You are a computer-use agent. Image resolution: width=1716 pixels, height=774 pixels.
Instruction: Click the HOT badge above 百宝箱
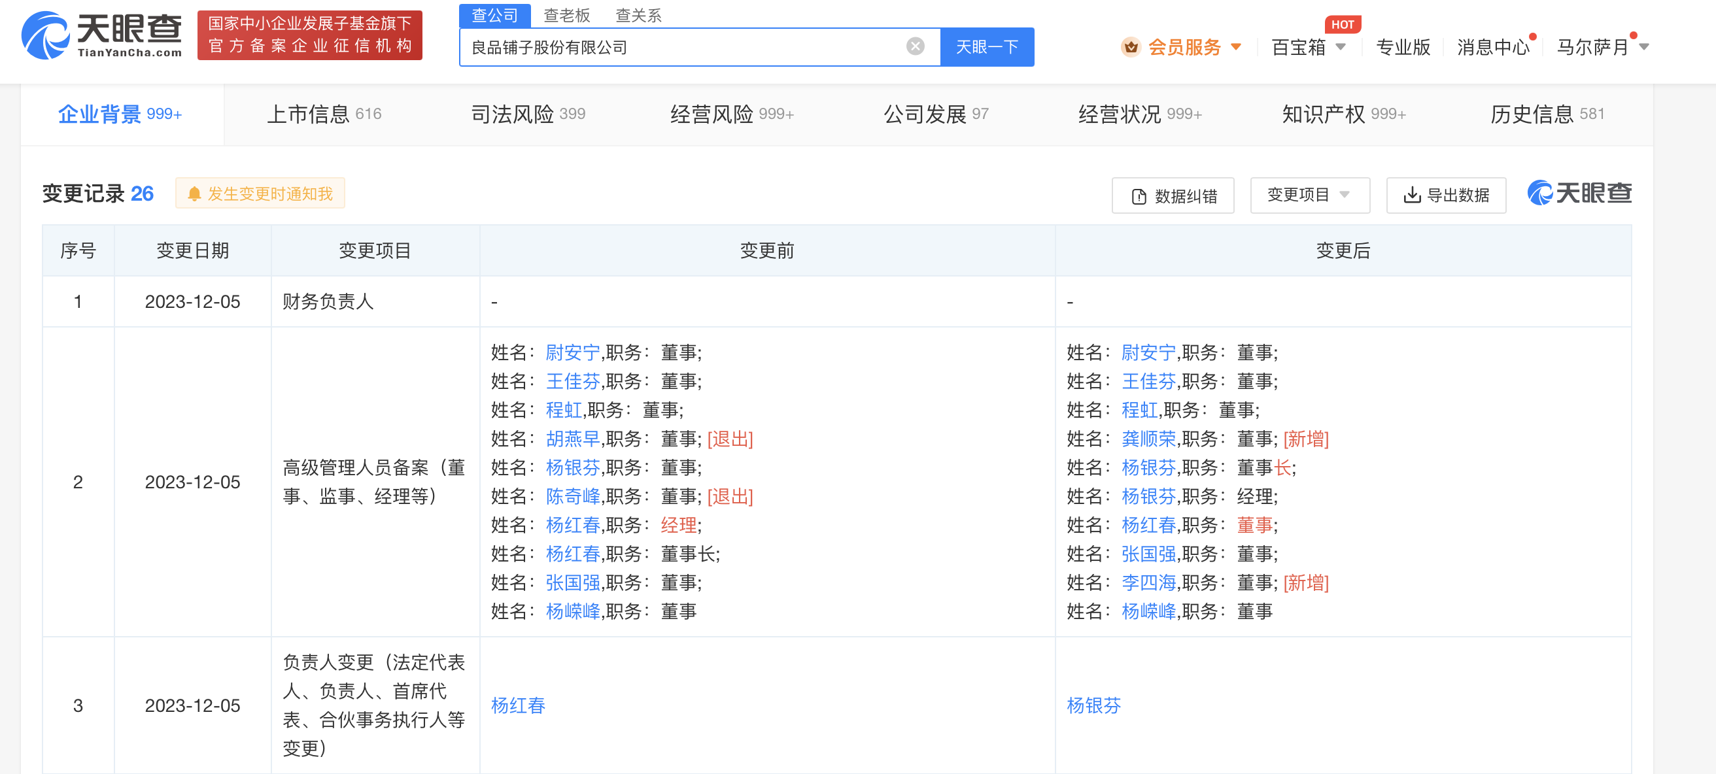click(1343, 25)
